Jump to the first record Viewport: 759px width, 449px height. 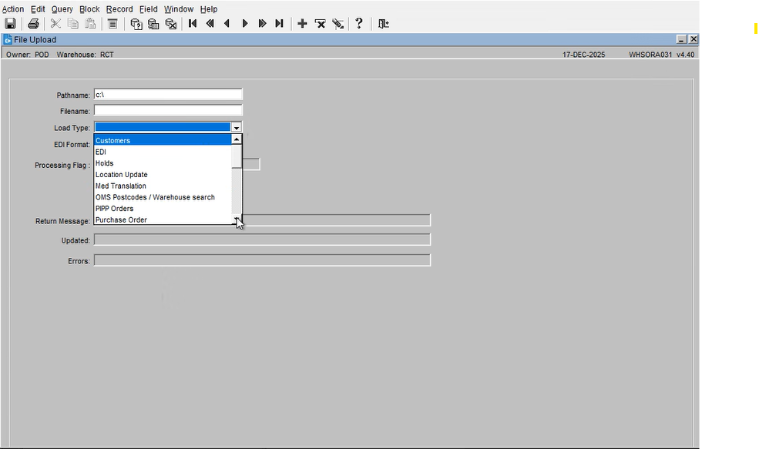pyautogui.click(x=193, y=24)
